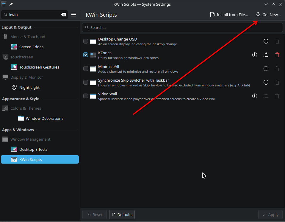Enable Video Wall checkbox
The width and height of the screenshot is (285, 222).
click(86, 96)
